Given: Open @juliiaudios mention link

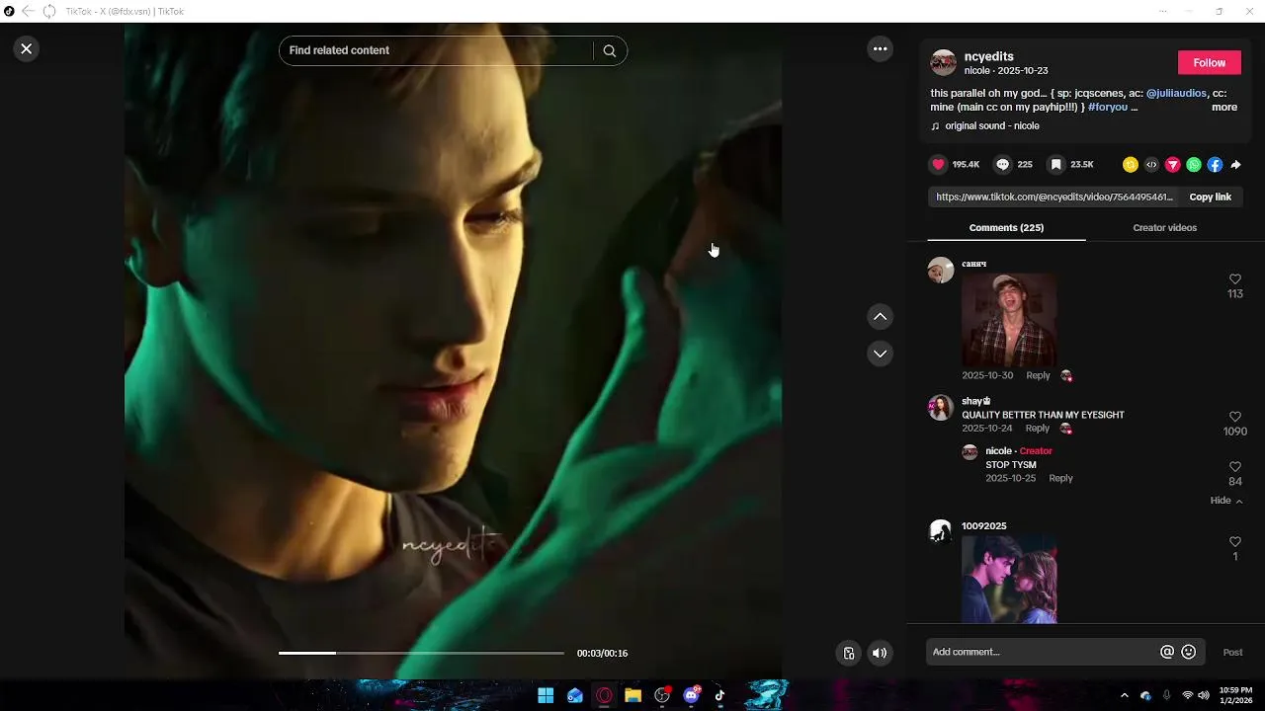Looking at the screenshot, I should [1176, 93].
